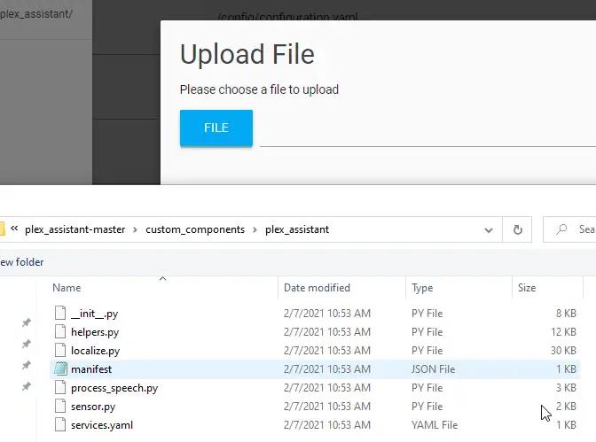
Task: Click the 8 KB size of __init__.py
Action: tap(566, 314)
